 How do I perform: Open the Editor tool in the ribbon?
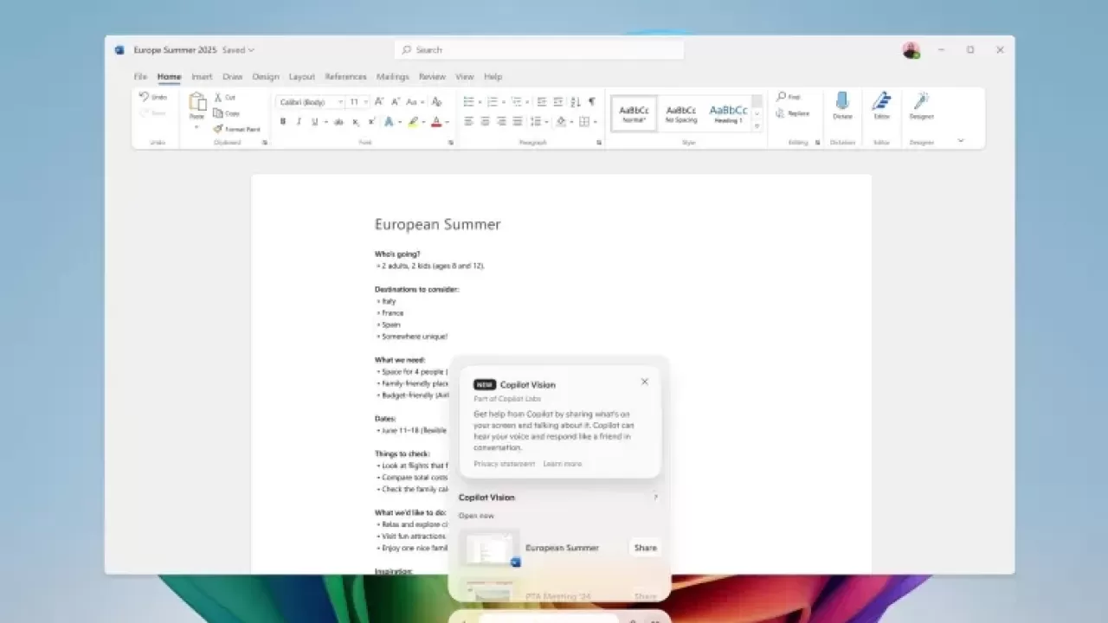881,102
